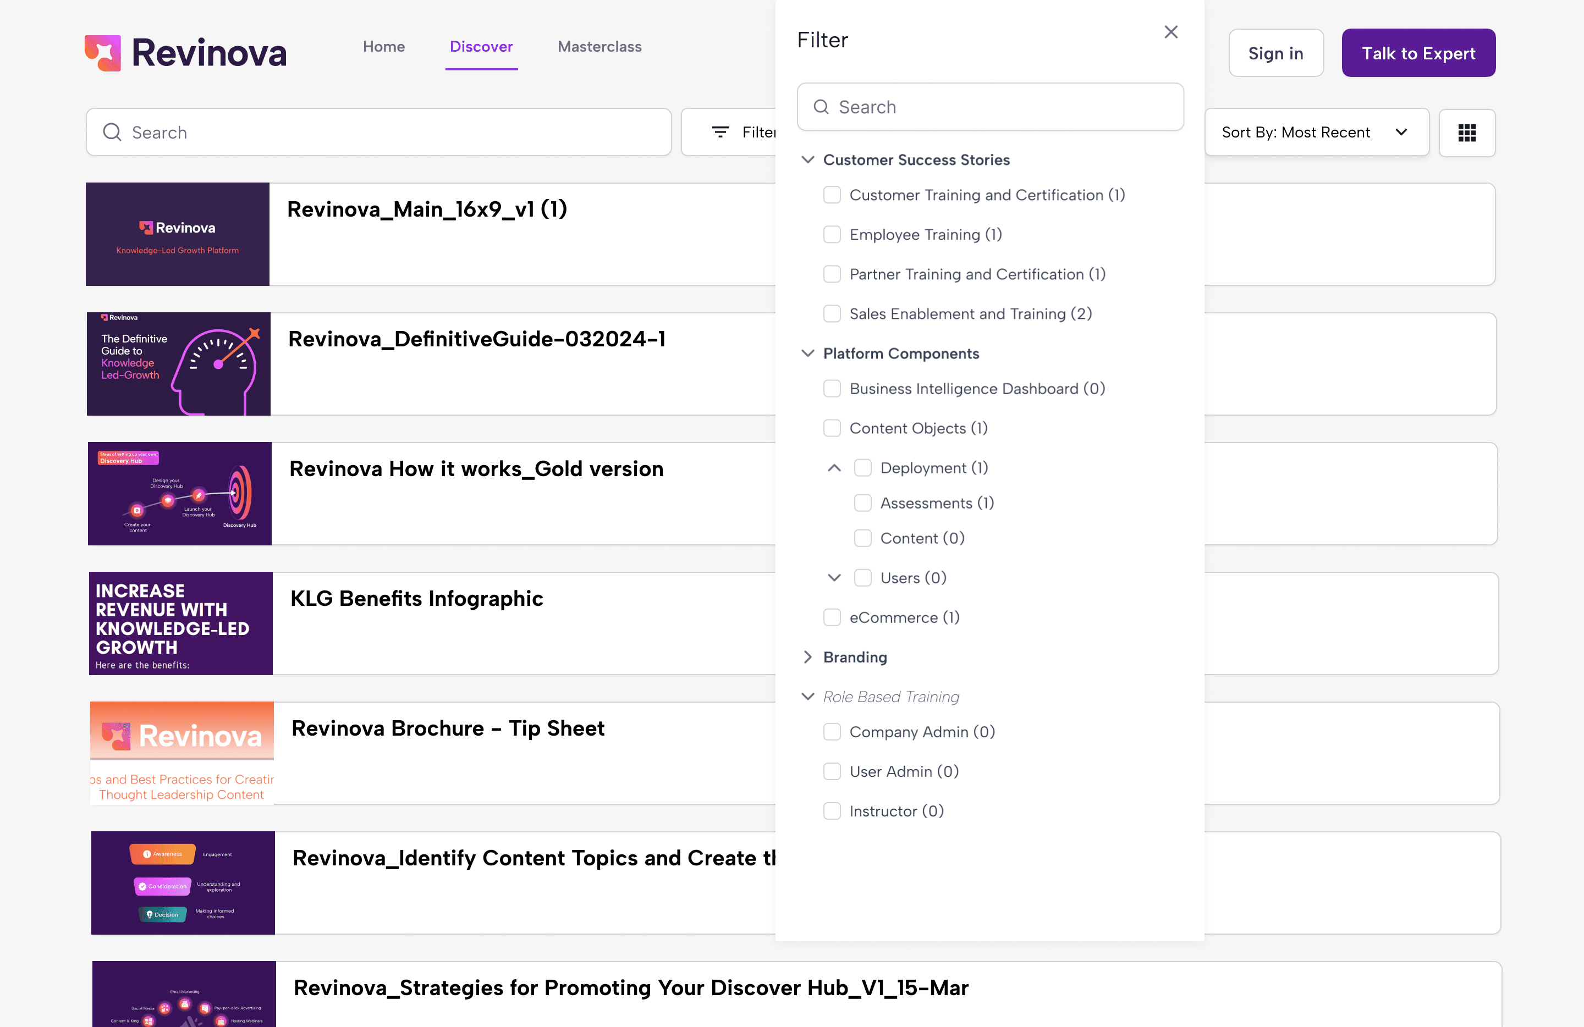Go to the Home tab

pyautogui.click(x=383, y=47)
